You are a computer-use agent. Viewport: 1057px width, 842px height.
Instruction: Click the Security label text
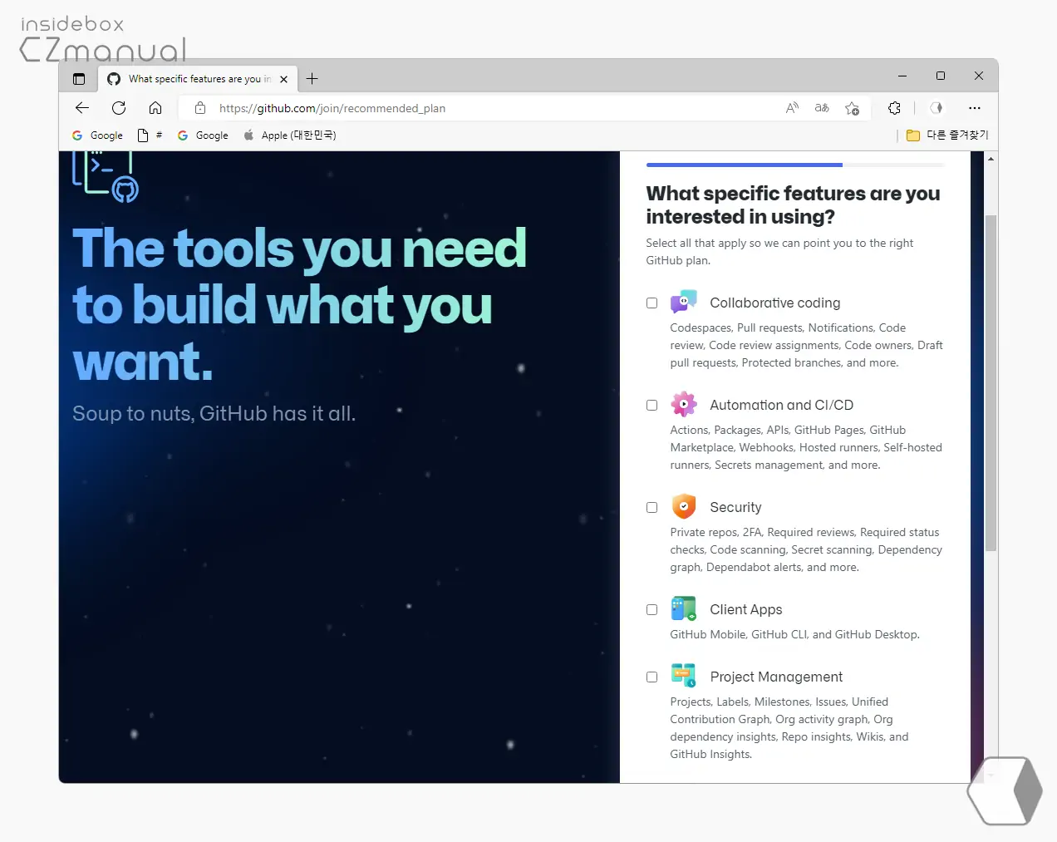(735, 508)
